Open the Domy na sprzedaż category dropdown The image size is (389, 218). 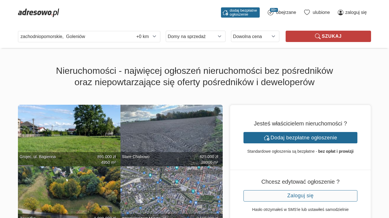tap(195, 36)
